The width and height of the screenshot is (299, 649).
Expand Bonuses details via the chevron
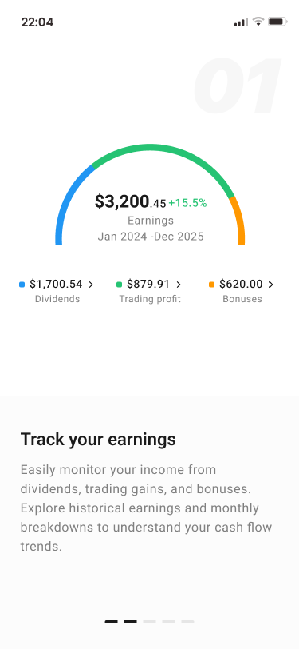point(271,285)
